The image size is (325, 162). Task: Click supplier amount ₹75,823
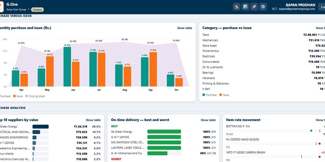82,132
